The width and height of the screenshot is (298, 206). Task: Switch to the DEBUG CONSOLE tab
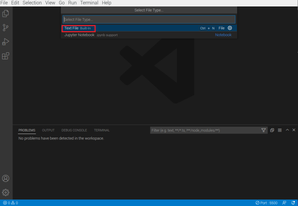[74, 130]
